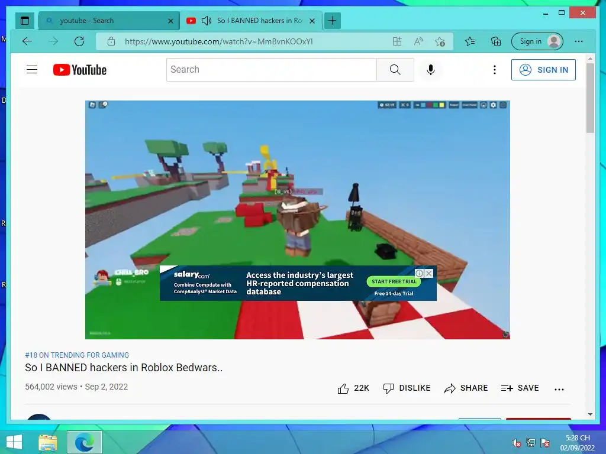Open ad info icon on the banner
The image size is (606, 454).
point(420,273)
